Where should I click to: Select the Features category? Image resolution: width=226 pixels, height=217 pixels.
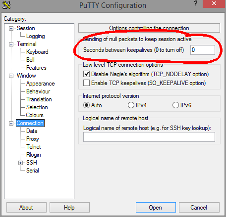36,68
